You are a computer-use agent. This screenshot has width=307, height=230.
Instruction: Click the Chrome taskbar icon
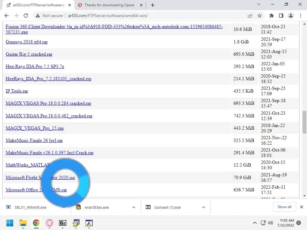36,223
